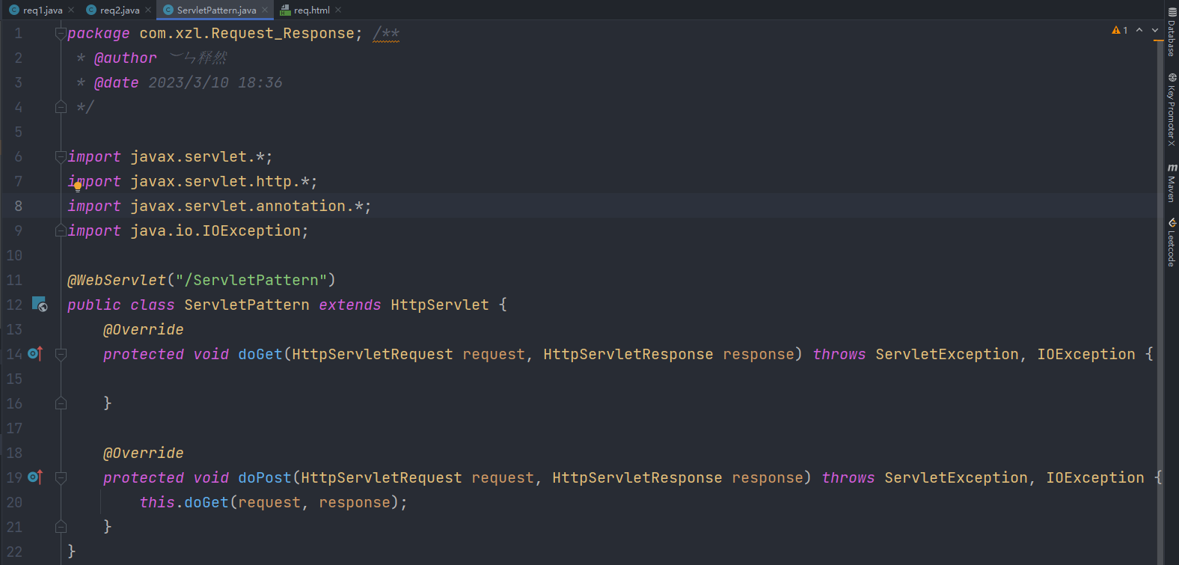Click the doPost override gutter icon
This screenshot has width=1179, height=565.
(34, 477)
